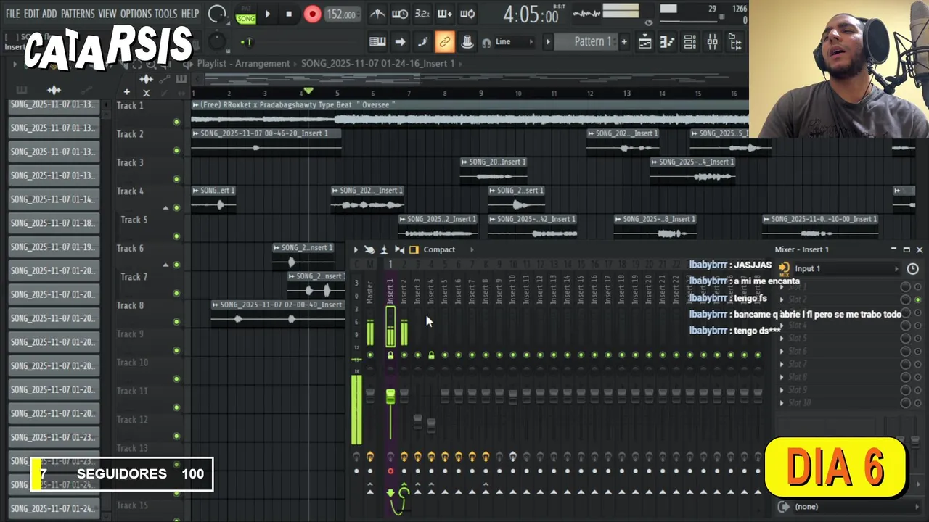The width and height of the screenshot is (929, 522).
Task: Mute Track 5 in the playlist
Action: coord(176,236)
